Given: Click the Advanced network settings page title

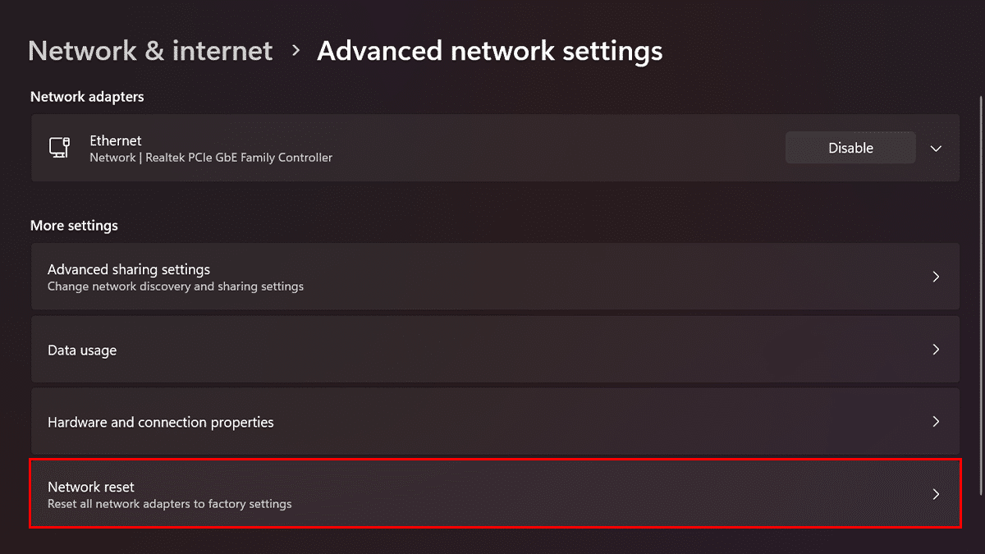Looking at the screenshot, I should point(489,51).
